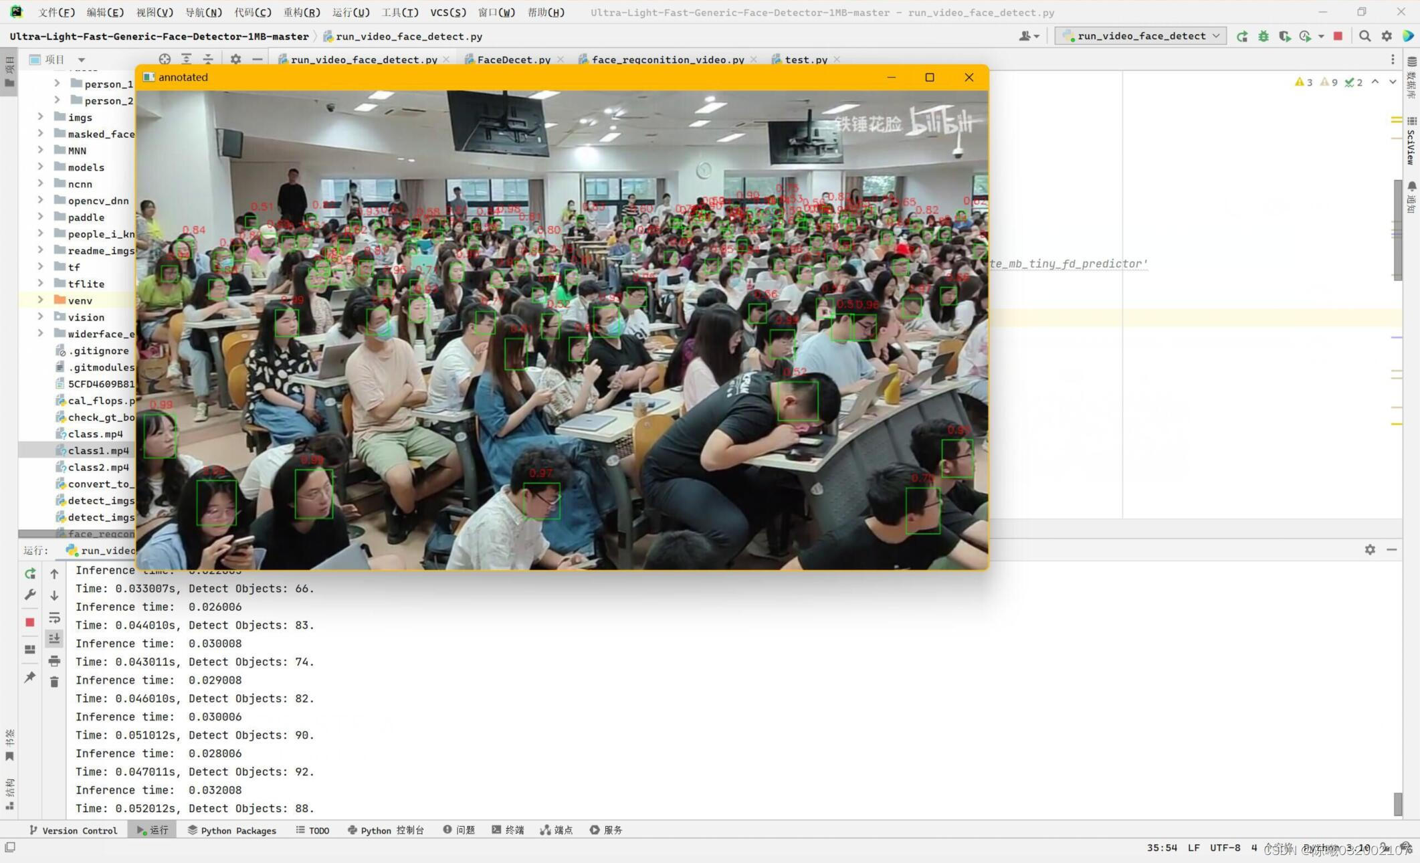Image resolution: width=1420 pixels, height=863 pixels.
Task: Click the Rerun icon in run panel
Action: [x=30, y=574]
